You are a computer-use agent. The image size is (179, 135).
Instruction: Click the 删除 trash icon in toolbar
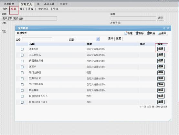[x=137, y=33]
